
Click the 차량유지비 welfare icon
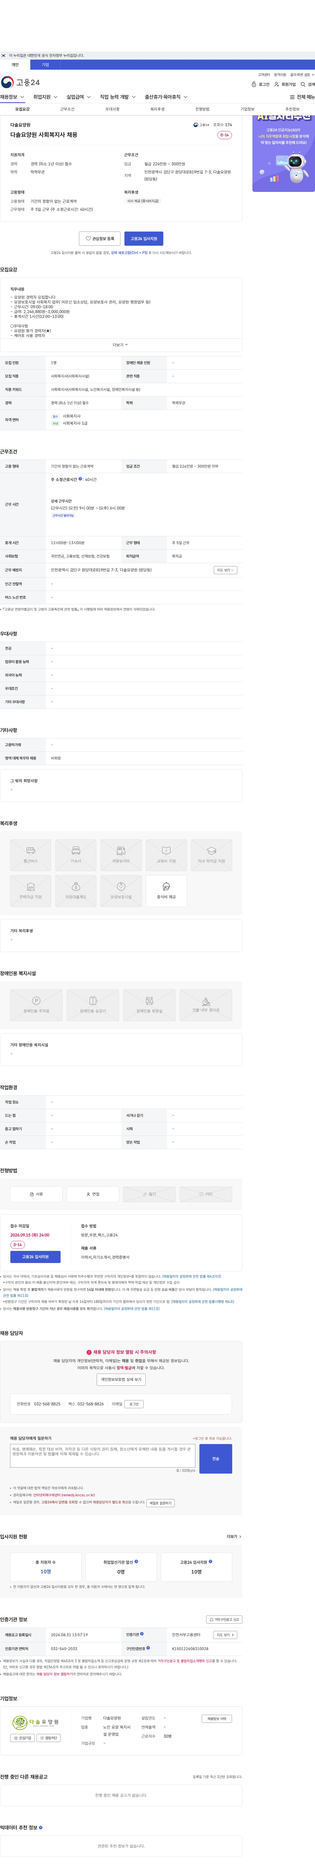pos(121,855)
